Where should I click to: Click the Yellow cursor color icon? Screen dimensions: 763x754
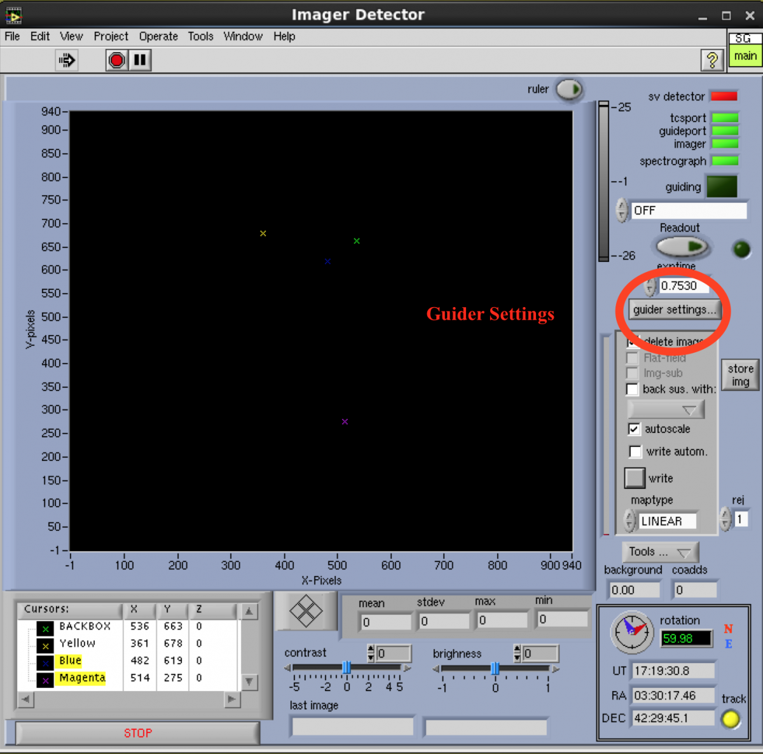[x=45, y=646]
